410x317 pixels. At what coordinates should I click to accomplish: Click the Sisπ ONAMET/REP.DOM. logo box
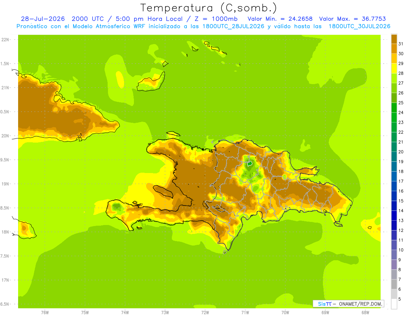[x=348, y=304]
